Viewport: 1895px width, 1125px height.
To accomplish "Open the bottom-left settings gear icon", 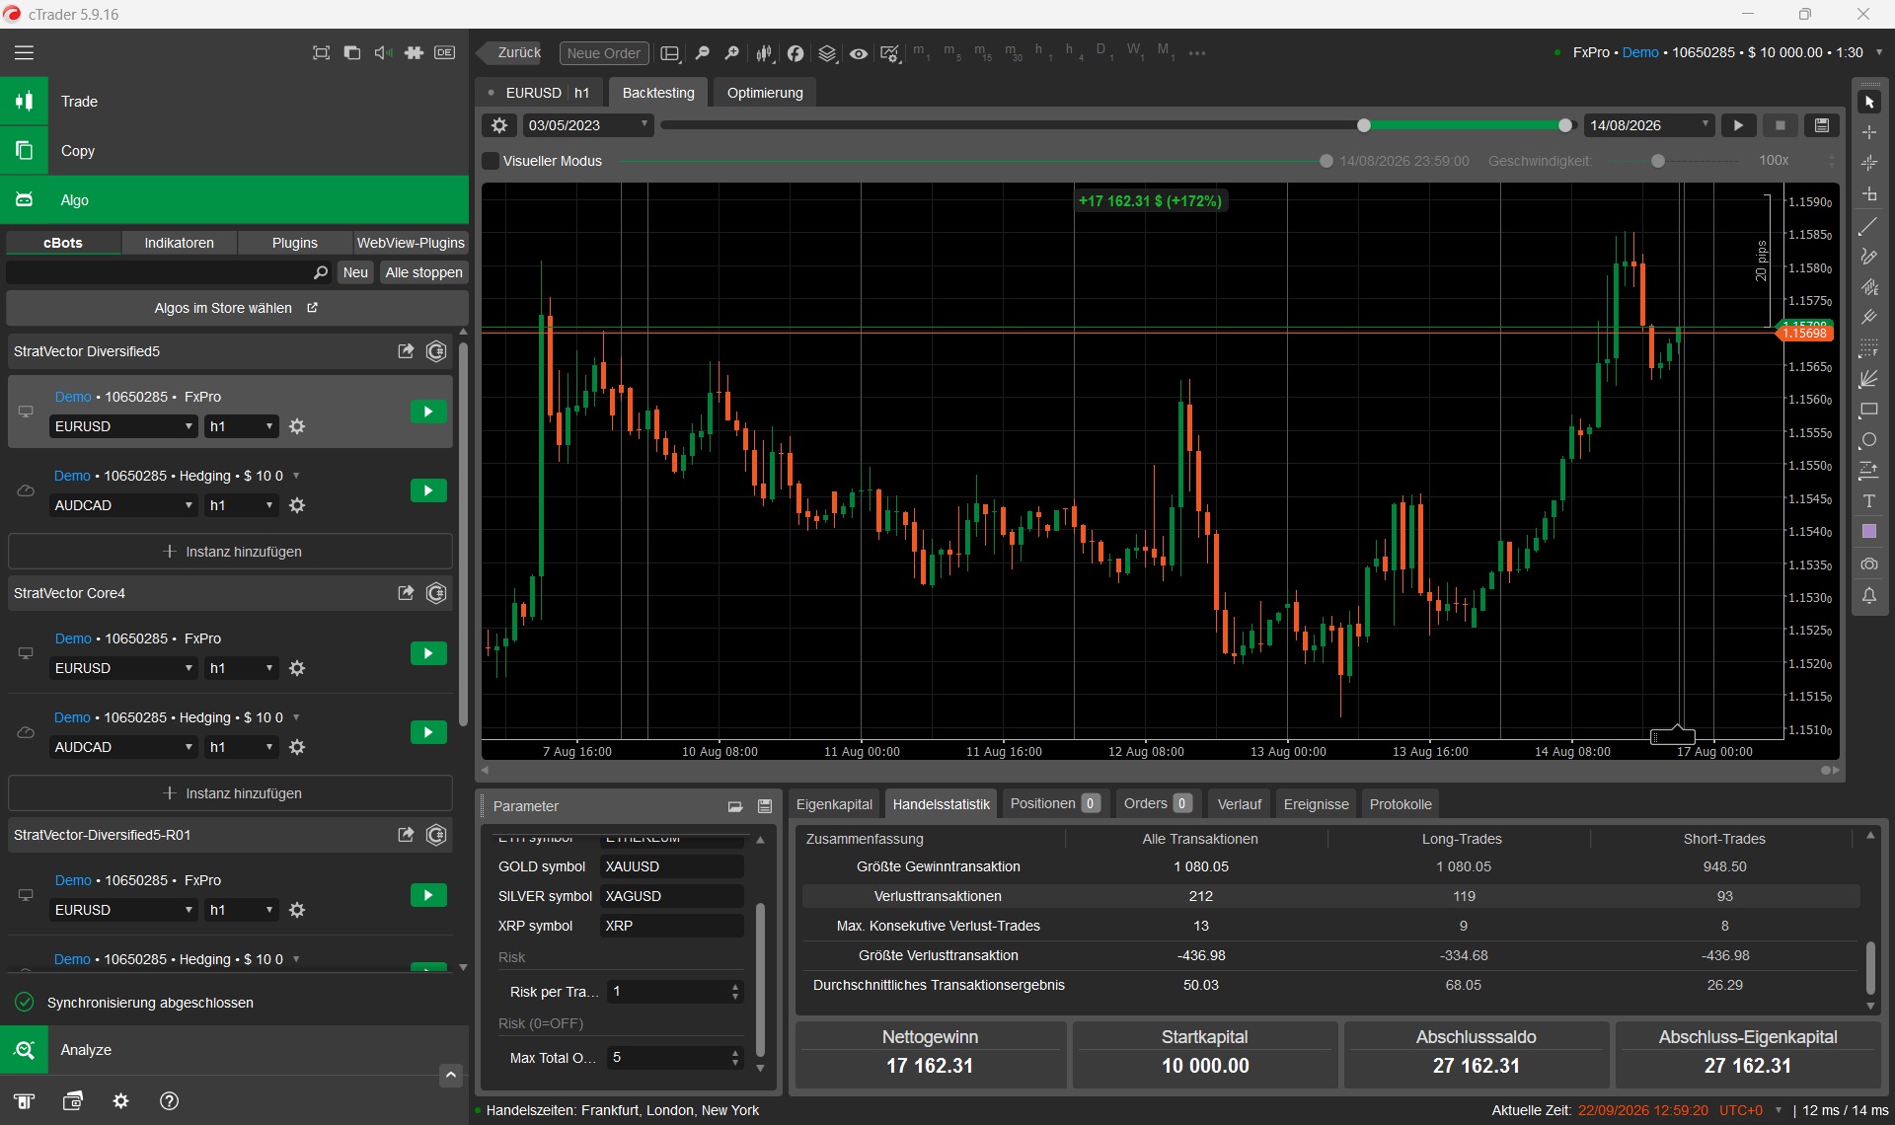I will point(120,1101).
